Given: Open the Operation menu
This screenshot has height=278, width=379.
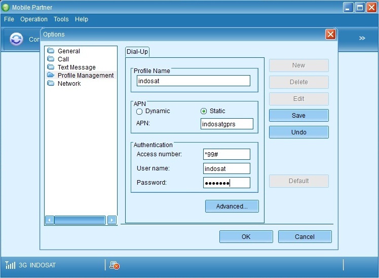Looking at the screenshot, I should 34,19.
